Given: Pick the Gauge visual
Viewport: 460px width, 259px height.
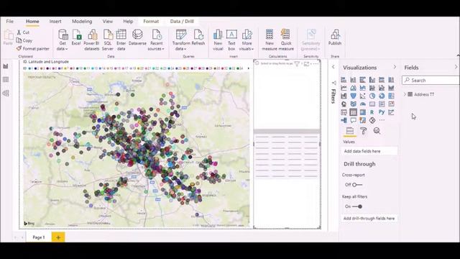Looking at the screenshot, I should tap(362, 104).
